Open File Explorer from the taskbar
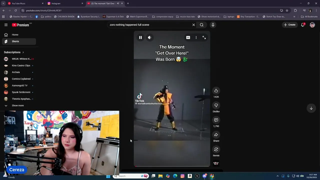 coord(160,176)
